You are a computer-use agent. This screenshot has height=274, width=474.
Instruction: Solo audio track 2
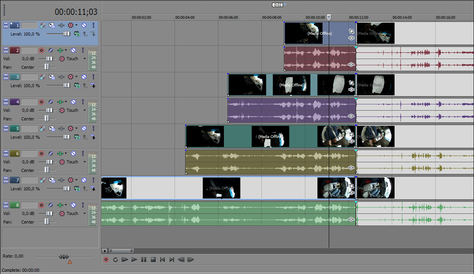pyautogui.click(x=83, y=50)
